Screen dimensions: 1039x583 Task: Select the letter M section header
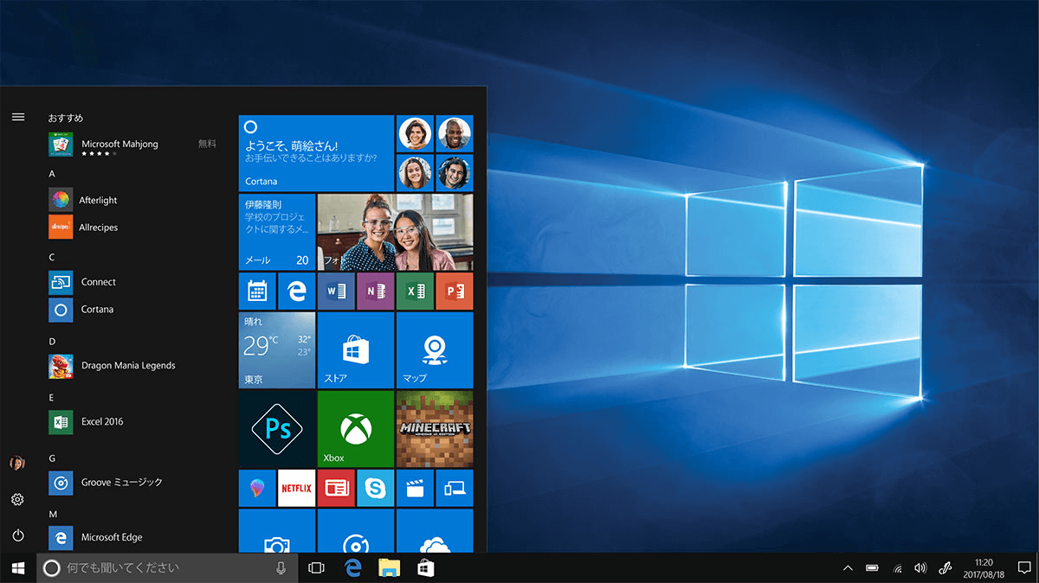coord(53,514)
